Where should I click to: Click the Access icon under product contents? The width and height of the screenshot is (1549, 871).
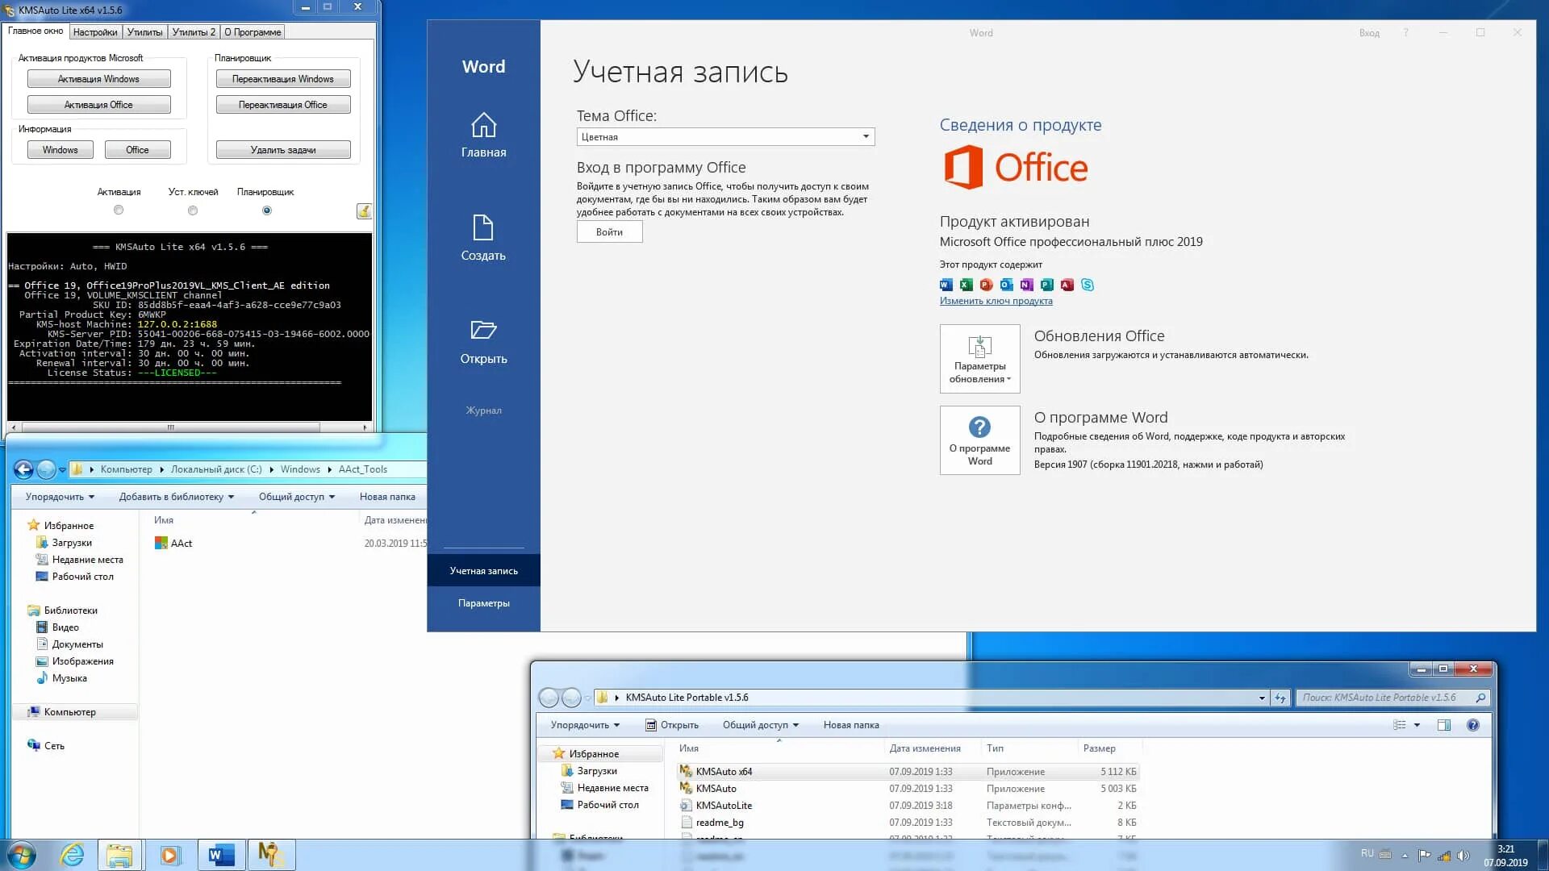pos(1067,285)
